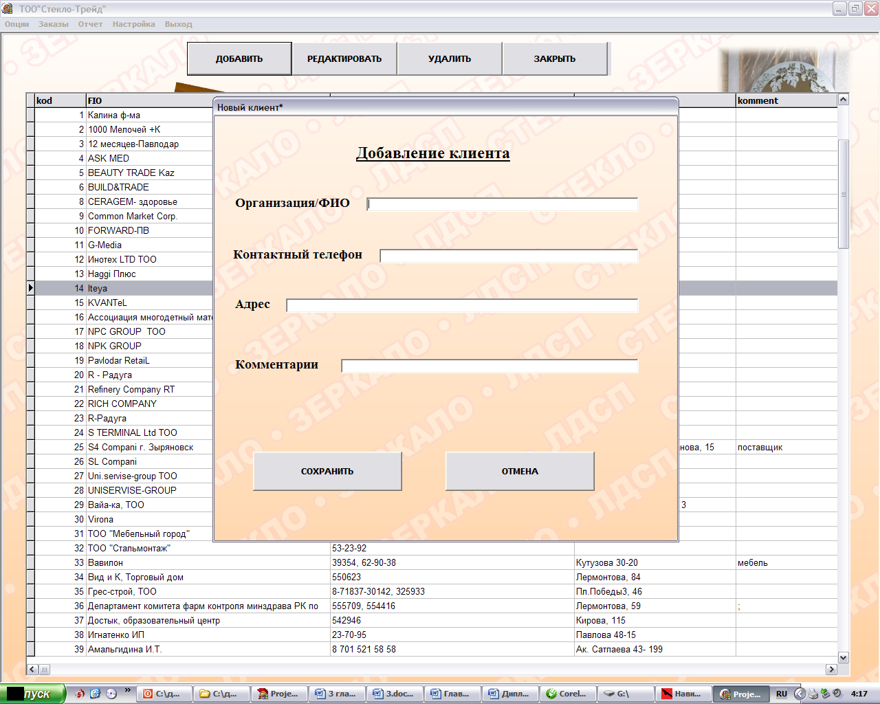Image resolution: width=880 pixels, height=704 pixels.
Task: Click the kod column header
Action: 60,100
